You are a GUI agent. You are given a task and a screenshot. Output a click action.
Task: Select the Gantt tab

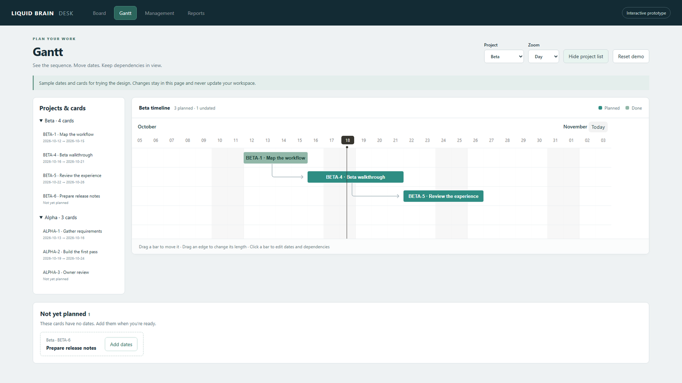(x=125, y=13)
